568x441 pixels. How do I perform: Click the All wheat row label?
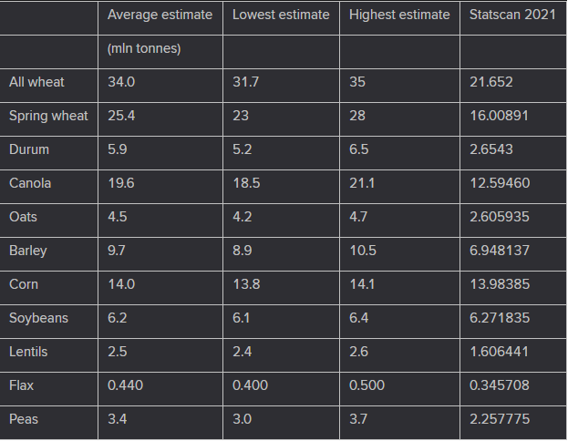click(x=36, y=82)
